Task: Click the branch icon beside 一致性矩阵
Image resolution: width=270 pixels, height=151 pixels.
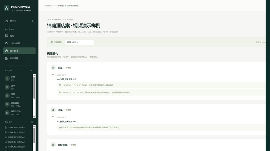Action: (6, 43)
